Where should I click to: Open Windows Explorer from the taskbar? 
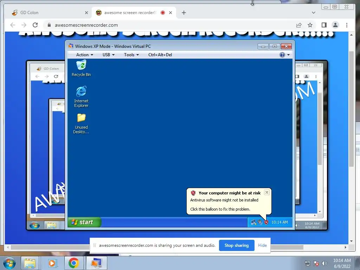point(30,263)
